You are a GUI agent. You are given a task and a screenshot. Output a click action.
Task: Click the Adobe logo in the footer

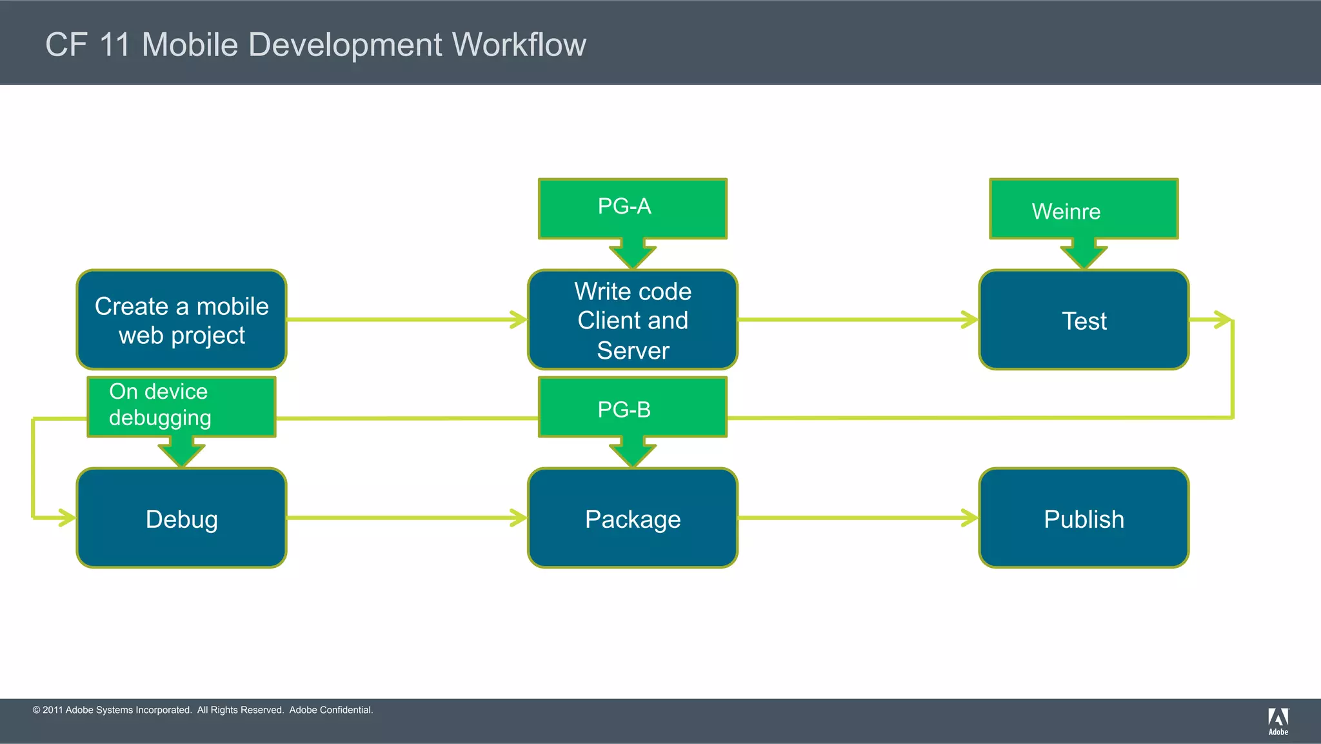(1278, 720)
